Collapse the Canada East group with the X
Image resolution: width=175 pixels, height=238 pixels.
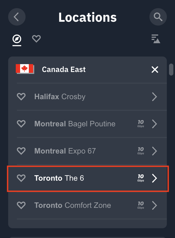(x=155, y=70)
